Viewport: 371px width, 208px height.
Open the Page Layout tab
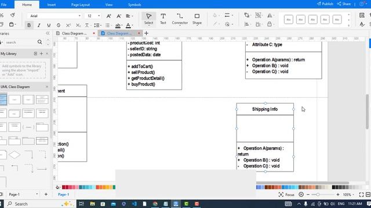[x=81, y=5]
